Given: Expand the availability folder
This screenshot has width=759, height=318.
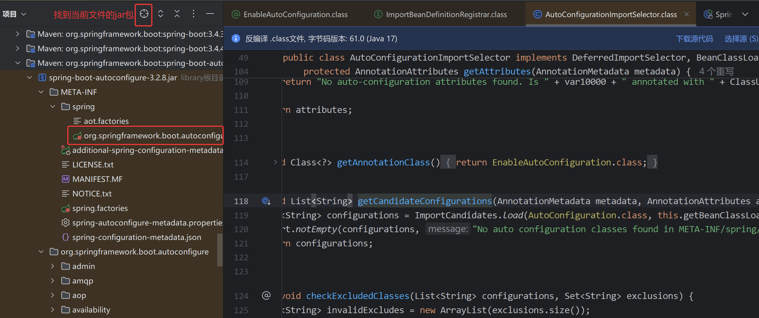Looking at the screenshot, I should pyautogui.click(x=53, y=310).
